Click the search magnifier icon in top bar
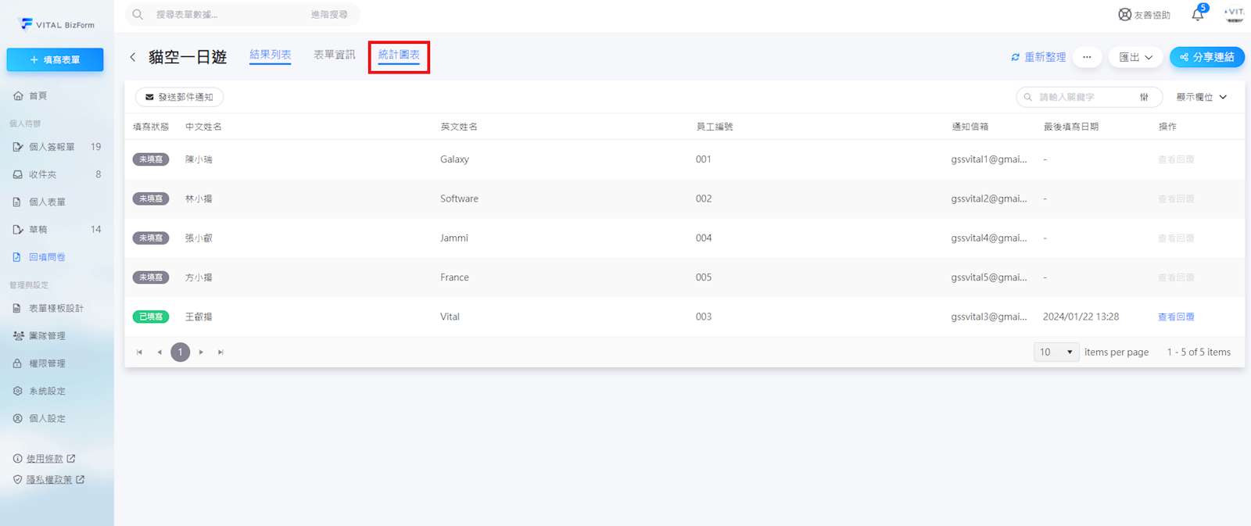The height and width of the screenshot is (526, 1251). 138,14
